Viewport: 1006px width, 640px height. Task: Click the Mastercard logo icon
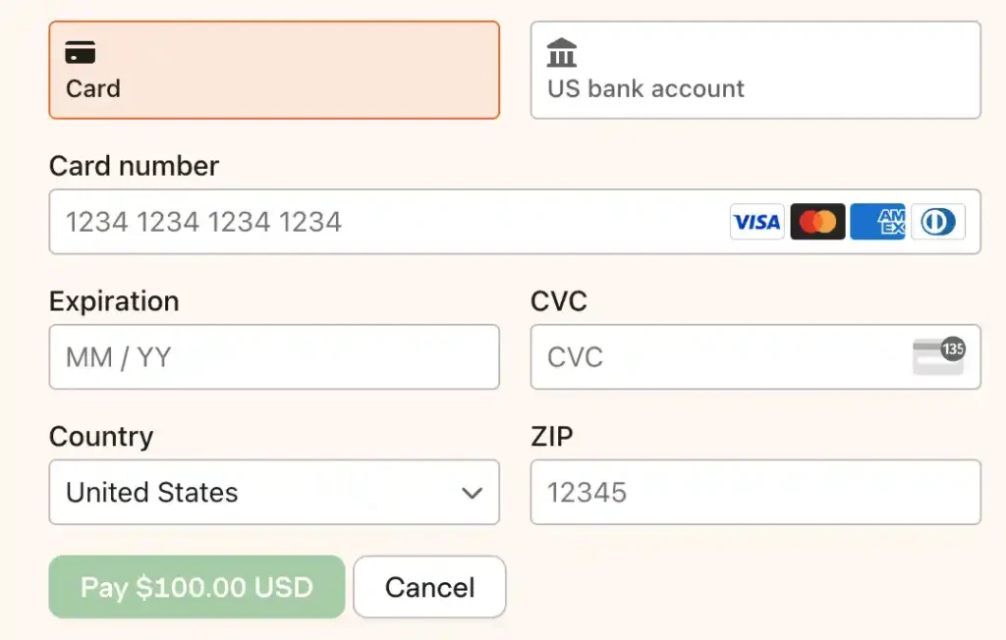[817, 222]
